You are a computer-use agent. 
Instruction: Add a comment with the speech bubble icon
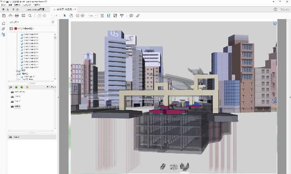point(131,16)
